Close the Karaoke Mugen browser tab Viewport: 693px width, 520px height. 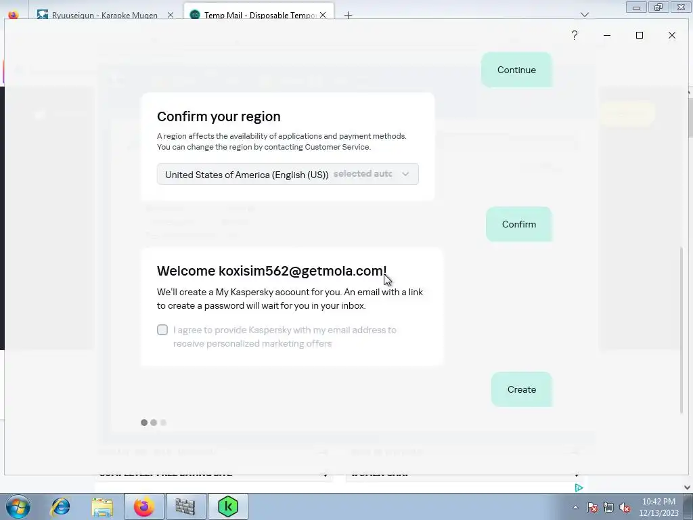click(x=170, y=15)
